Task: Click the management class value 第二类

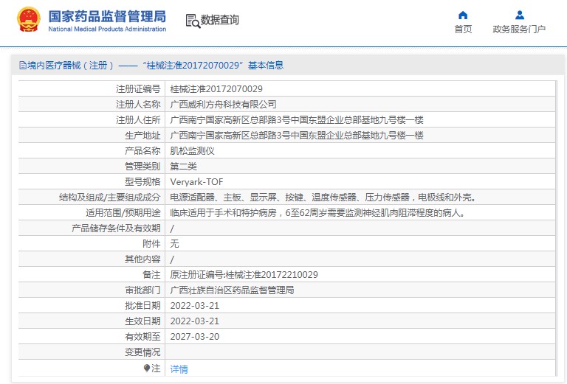Action: [x=183, y=166]
